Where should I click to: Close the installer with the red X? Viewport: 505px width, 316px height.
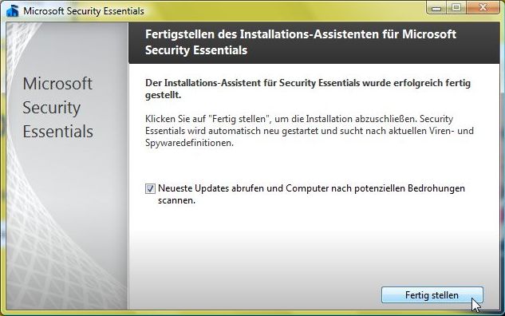pos(483,7)
